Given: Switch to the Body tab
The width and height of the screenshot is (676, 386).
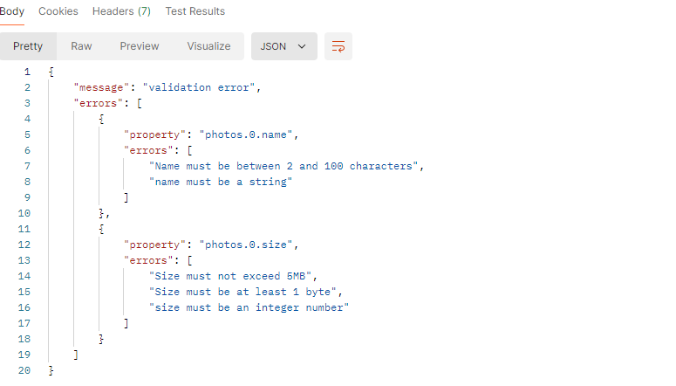Looking at the screenshot, I should (x=12, y=11).
